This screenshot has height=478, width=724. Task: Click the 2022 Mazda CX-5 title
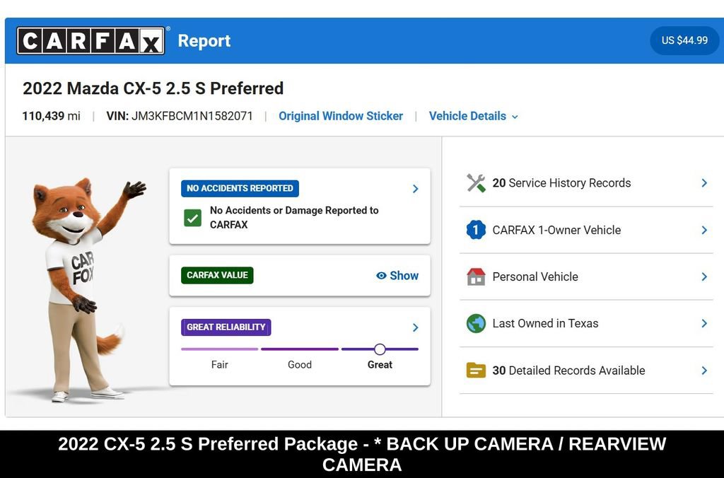click(x=153, y=88)
